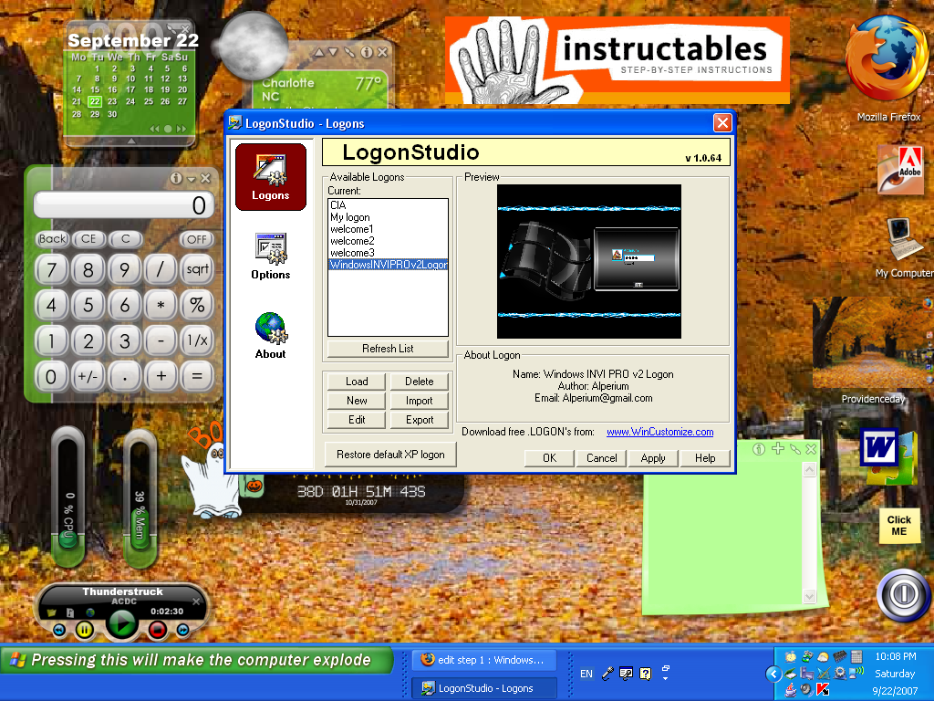Image resolution: width=934 pixels, height=701 pixels.
Task: Click the Play button in music player
Action: click(x=122, y=624)
